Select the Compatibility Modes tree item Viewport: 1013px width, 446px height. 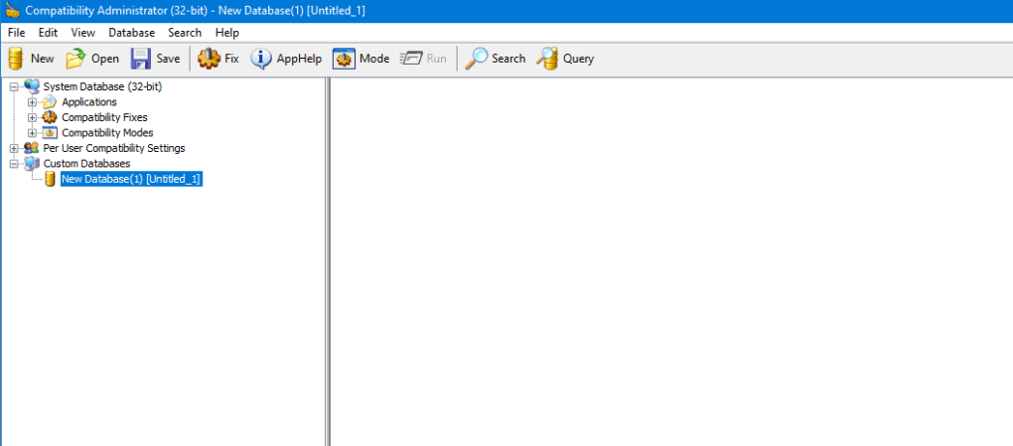[x=107, y=133]
